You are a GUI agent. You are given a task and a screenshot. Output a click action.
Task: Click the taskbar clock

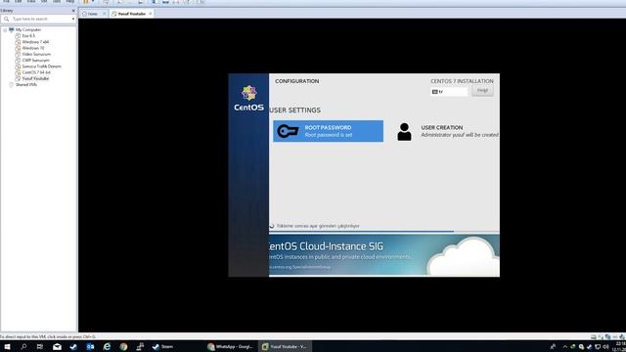coord(619,346)
